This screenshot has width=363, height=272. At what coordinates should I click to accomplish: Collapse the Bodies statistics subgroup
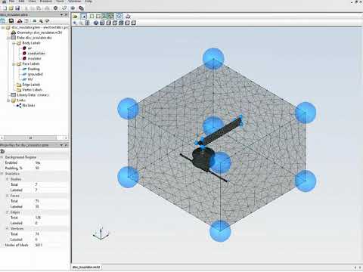8,179
